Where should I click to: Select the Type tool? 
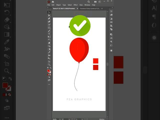click(49, 34)
